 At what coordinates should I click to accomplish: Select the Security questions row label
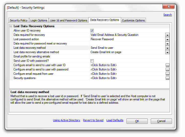tap(25, 78)
